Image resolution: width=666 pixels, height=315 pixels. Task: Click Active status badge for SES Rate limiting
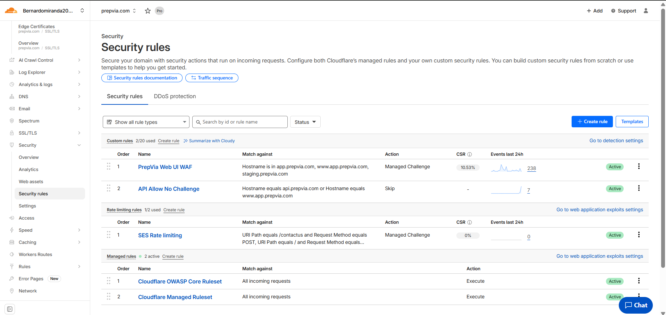point(615,235)
